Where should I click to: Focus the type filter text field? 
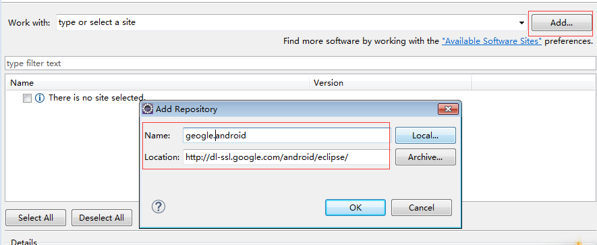(x=300, y=63)
